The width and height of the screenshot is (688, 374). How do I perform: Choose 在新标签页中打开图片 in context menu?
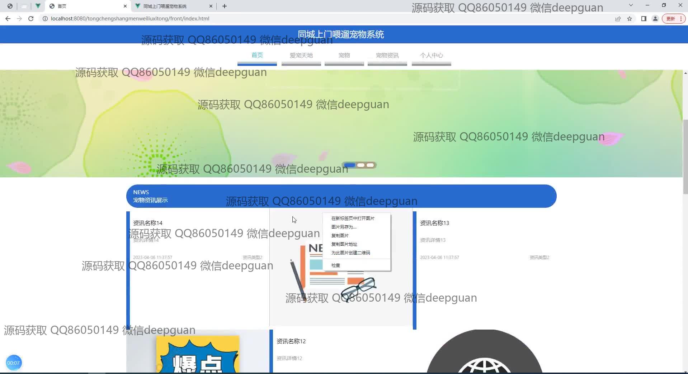[357, 218]
